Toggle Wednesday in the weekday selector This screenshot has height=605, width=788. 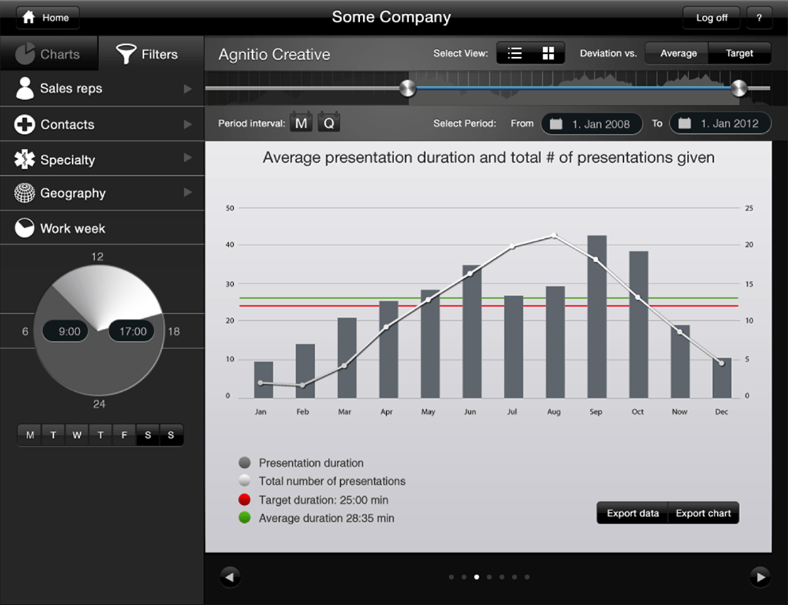click(x=77, y=435)
